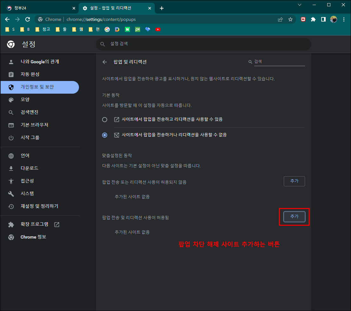Image resolution: width=351 pixels, height=311 pixels.
Task: Expand the 참고 bookmarks folder
Action: 43,29
